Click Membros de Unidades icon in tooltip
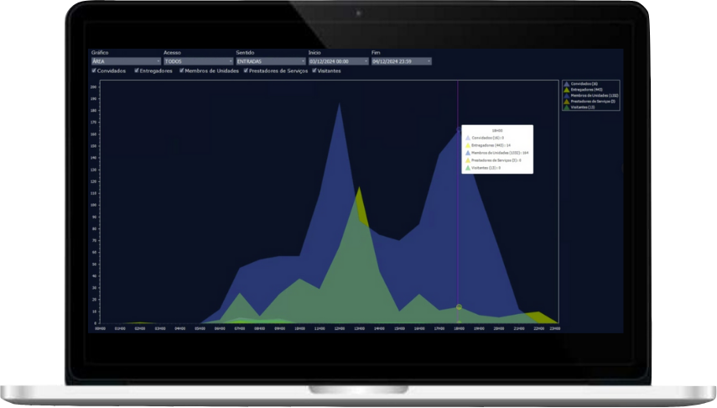This screenshot has height=408, width=717. 468,153
